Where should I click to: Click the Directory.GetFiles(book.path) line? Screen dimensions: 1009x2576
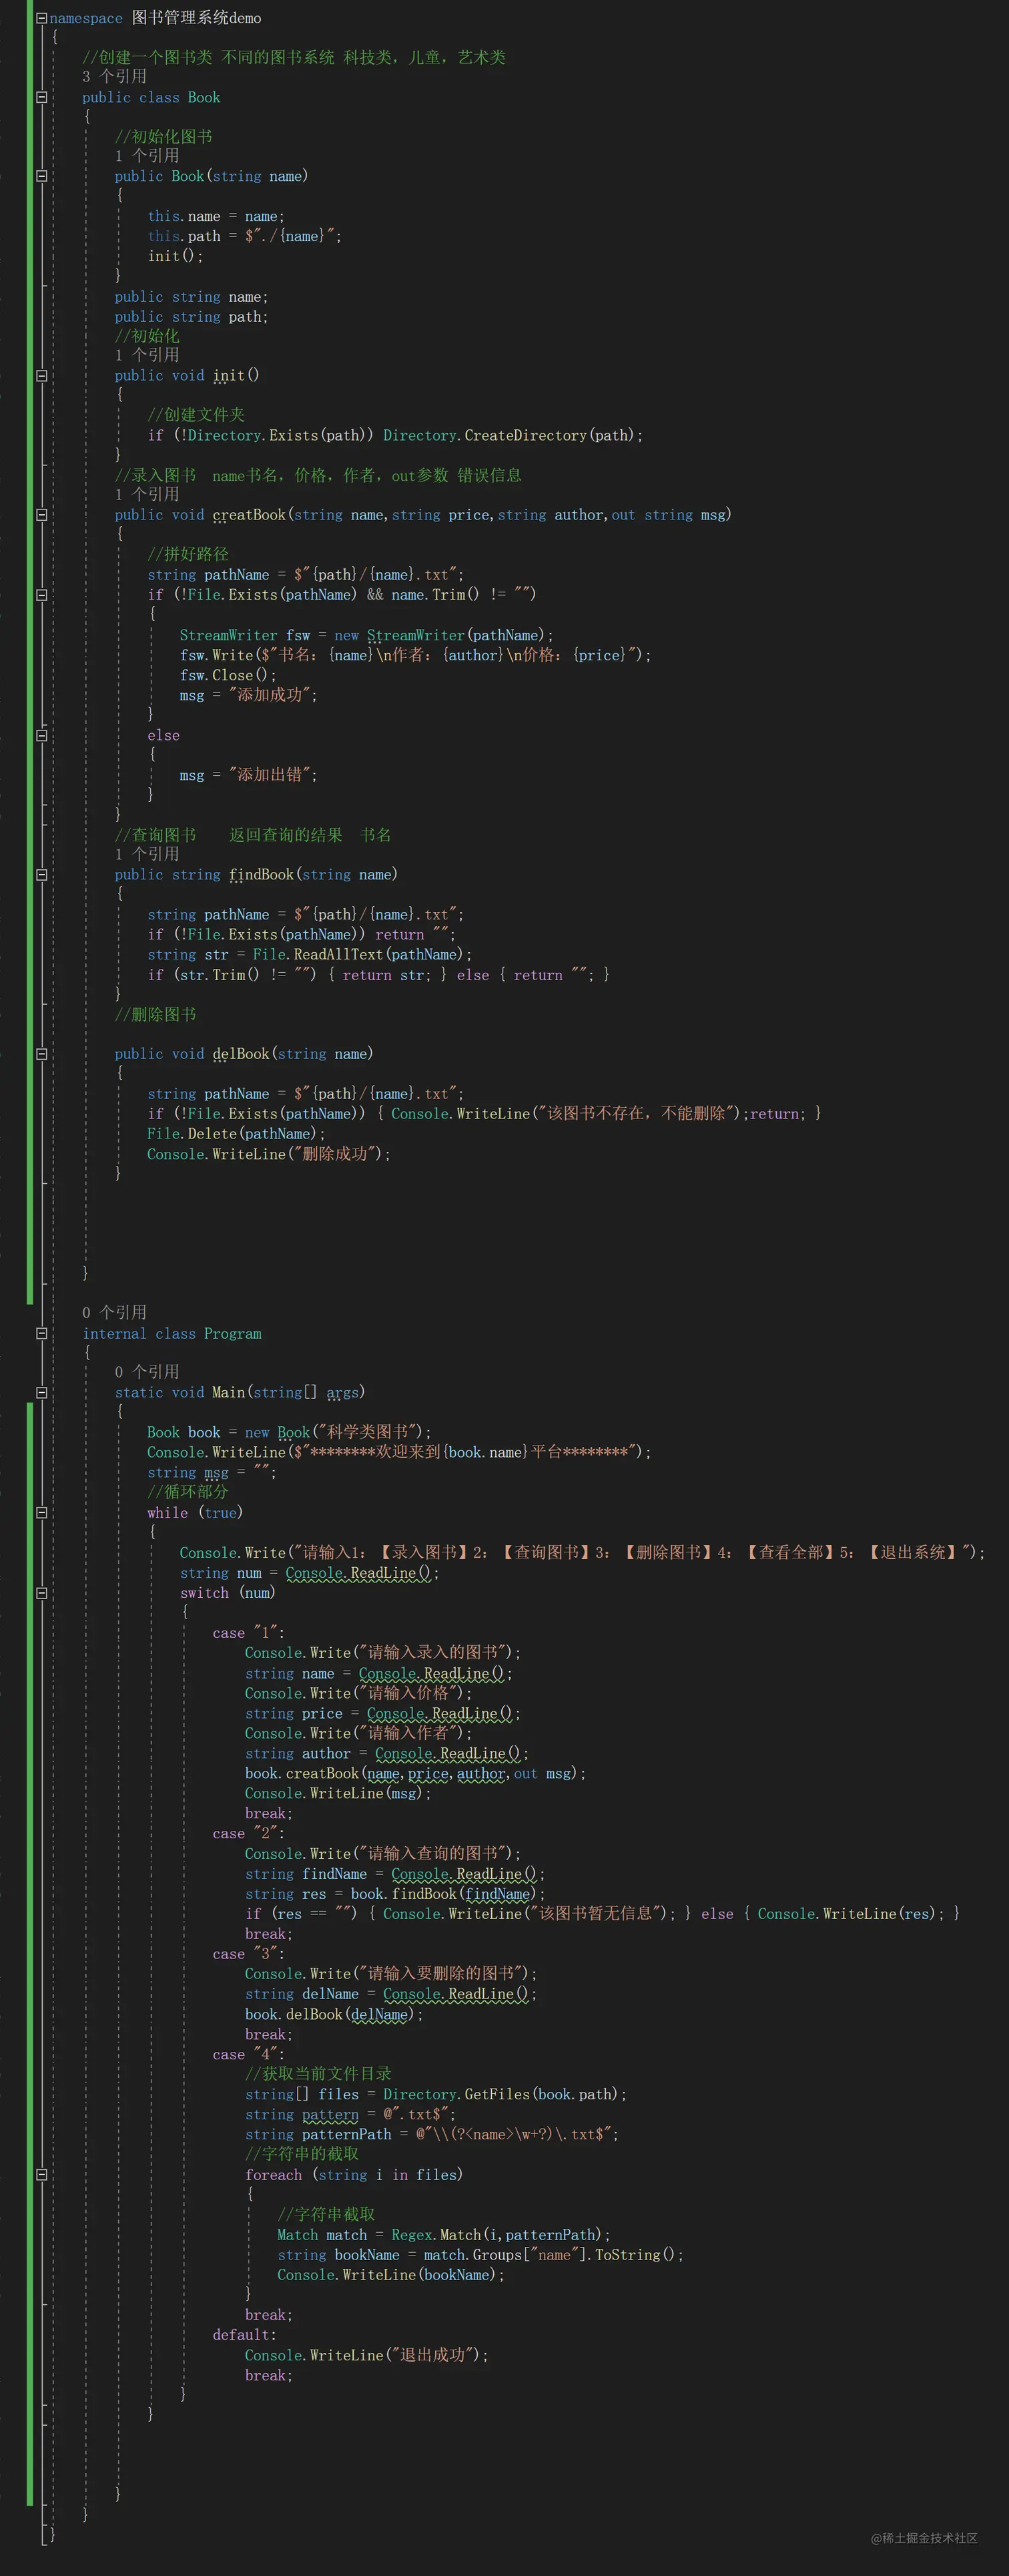(x=436, y=2094)
